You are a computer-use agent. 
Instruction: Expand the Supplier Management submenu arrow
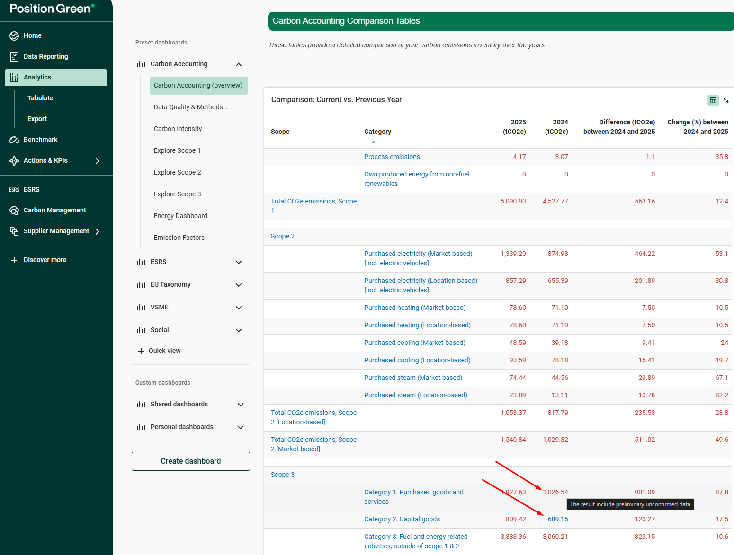click(x=98, y=231)
